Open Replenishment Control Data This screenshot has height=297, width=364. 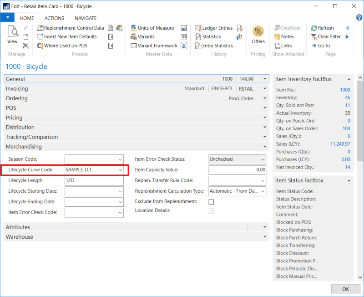(74, 28)
